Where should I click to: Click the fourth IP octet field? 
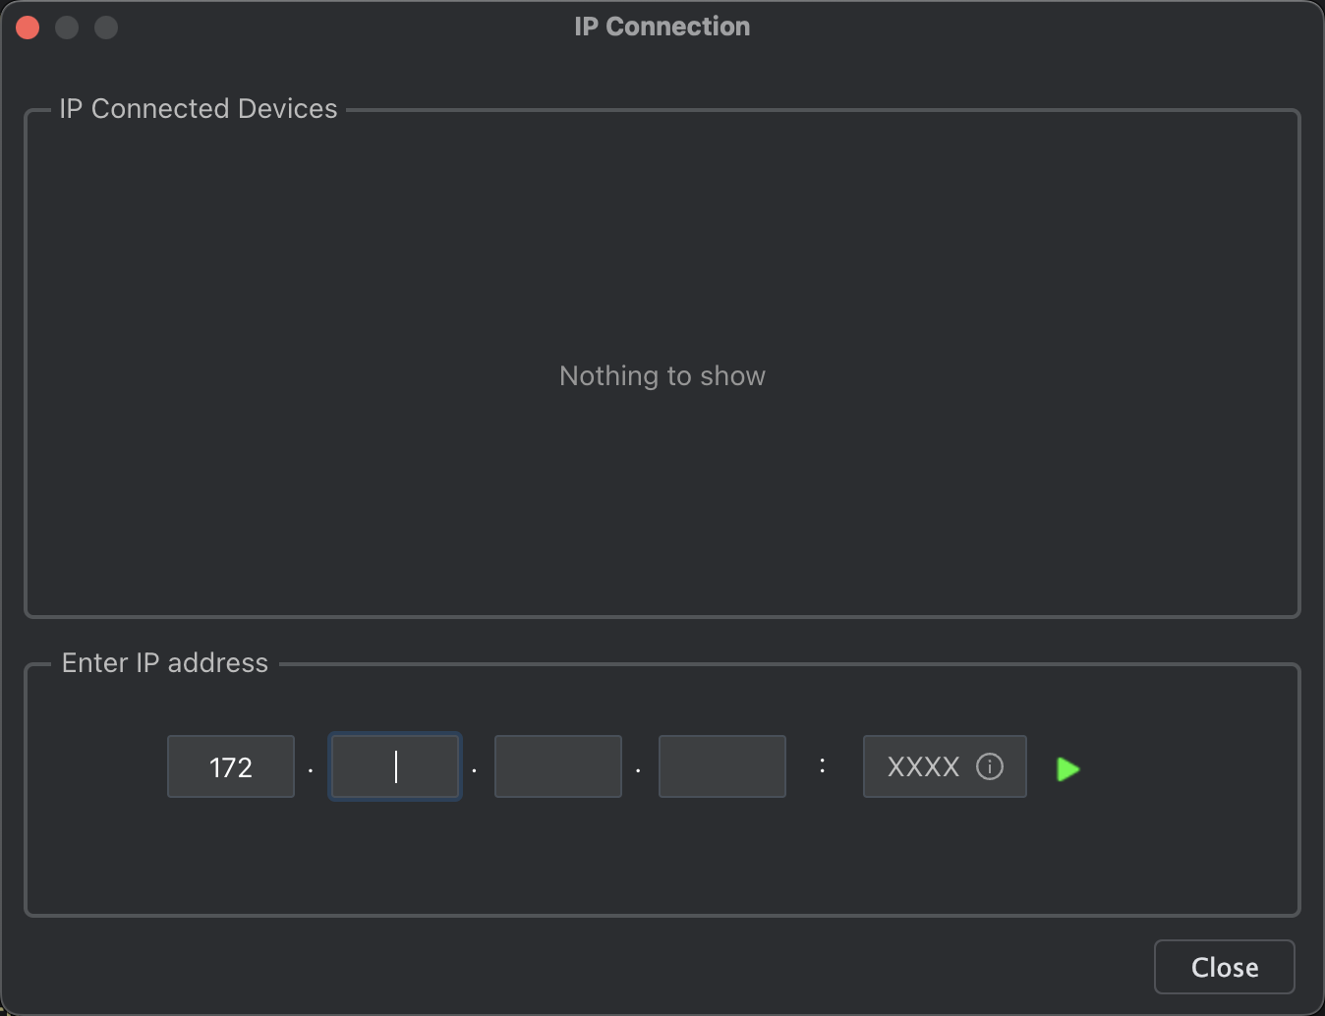click(722, 766)
